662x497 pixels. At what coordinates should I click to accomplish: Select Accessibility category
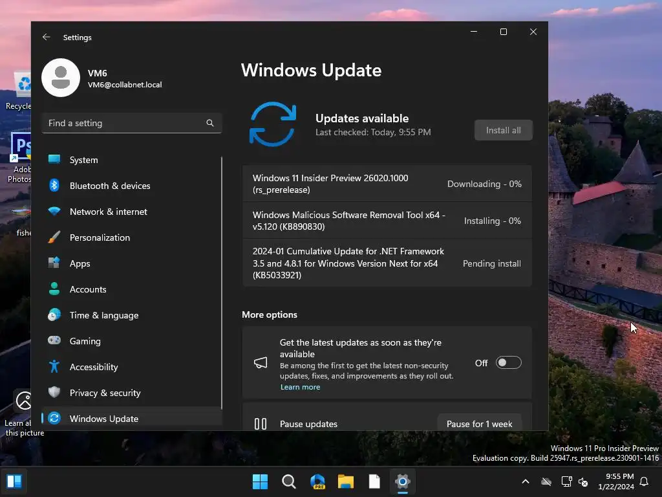(132, 367)
